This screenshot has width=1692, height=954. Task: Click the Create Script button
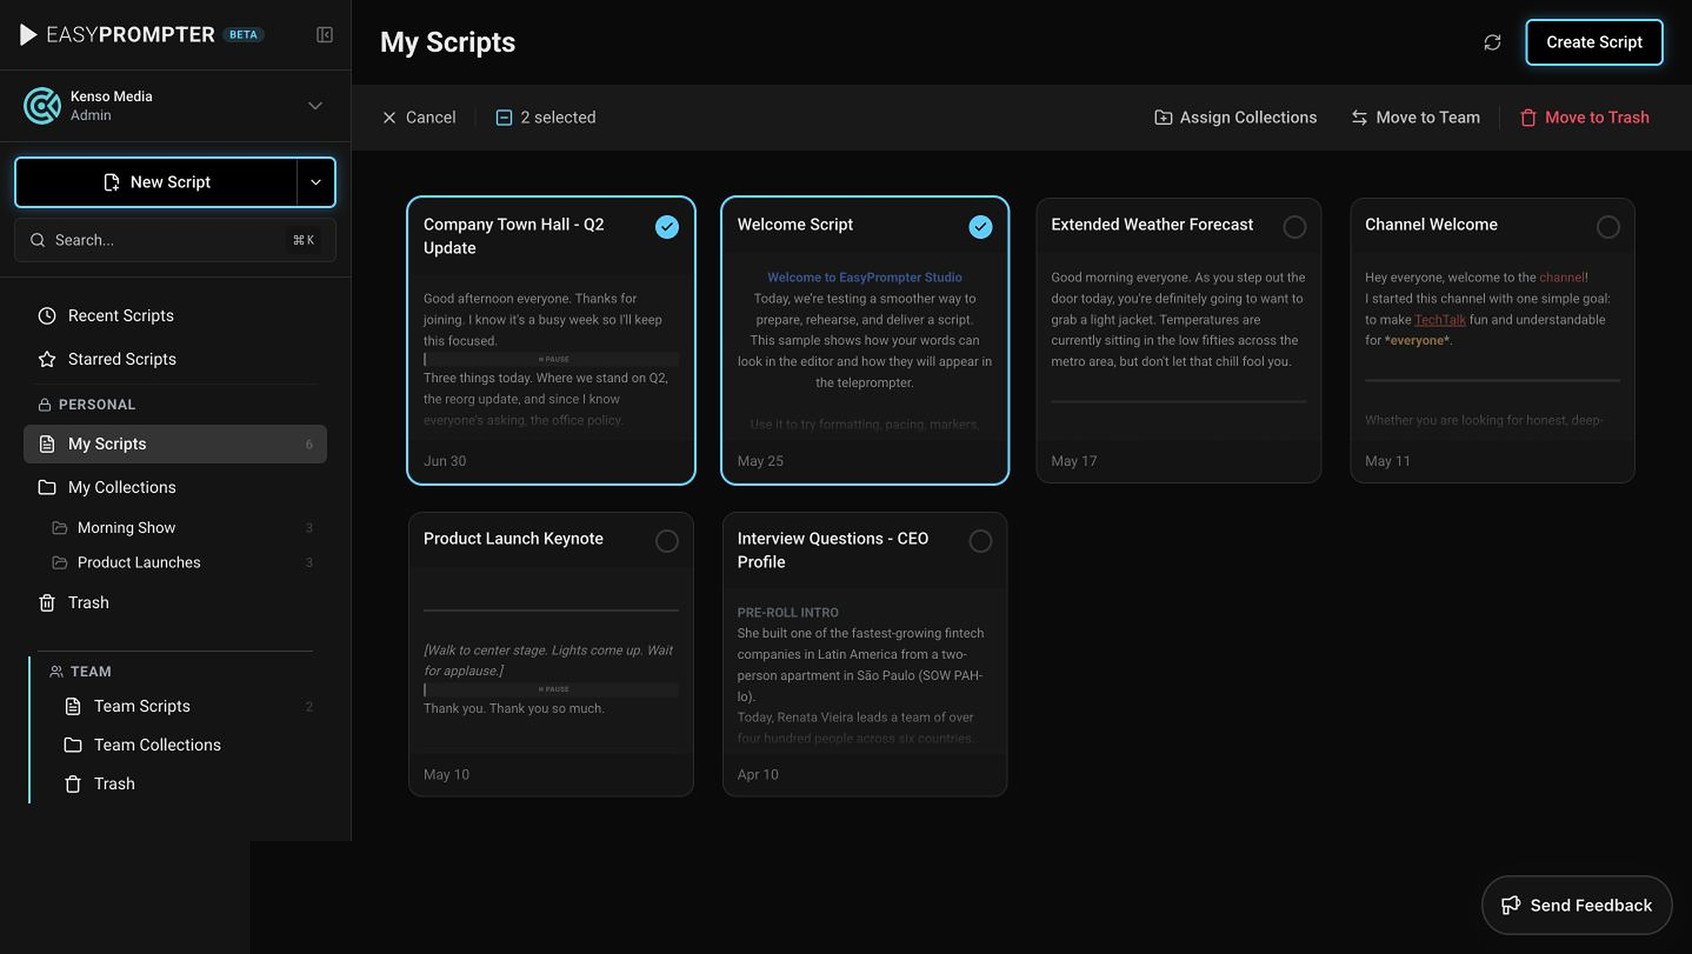tap(1594, 43)
